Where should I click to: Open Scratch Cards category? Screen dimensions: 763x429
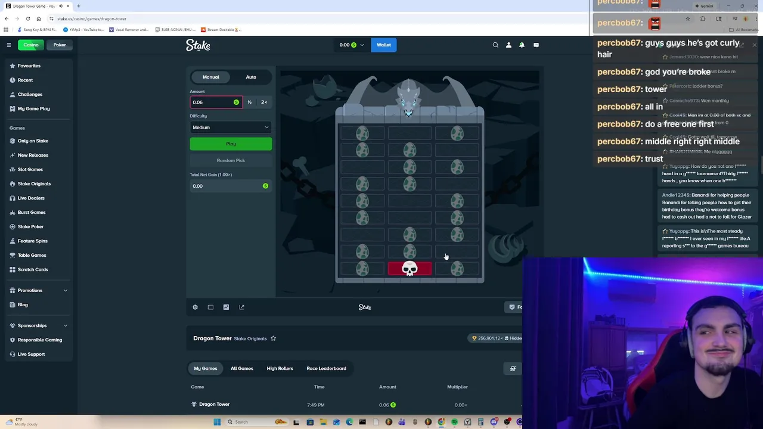tap(33, 269)
